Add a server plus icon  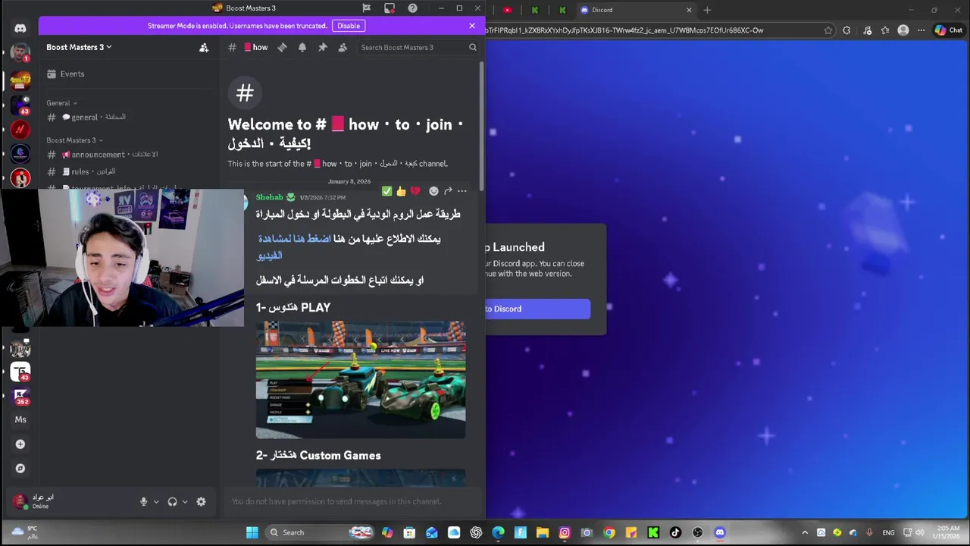(x=20, y=444)
